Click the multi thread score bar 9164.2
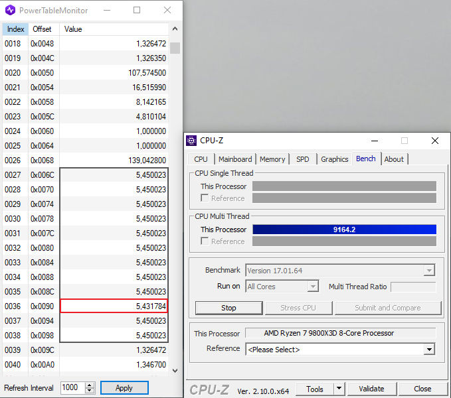The height and width of the screenshot is (398, 451). 344,230
